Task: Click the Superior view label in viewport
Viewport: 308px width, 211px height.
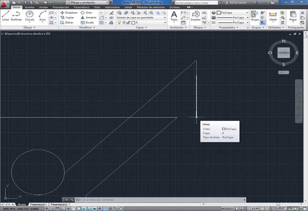Action: (12, 34)
